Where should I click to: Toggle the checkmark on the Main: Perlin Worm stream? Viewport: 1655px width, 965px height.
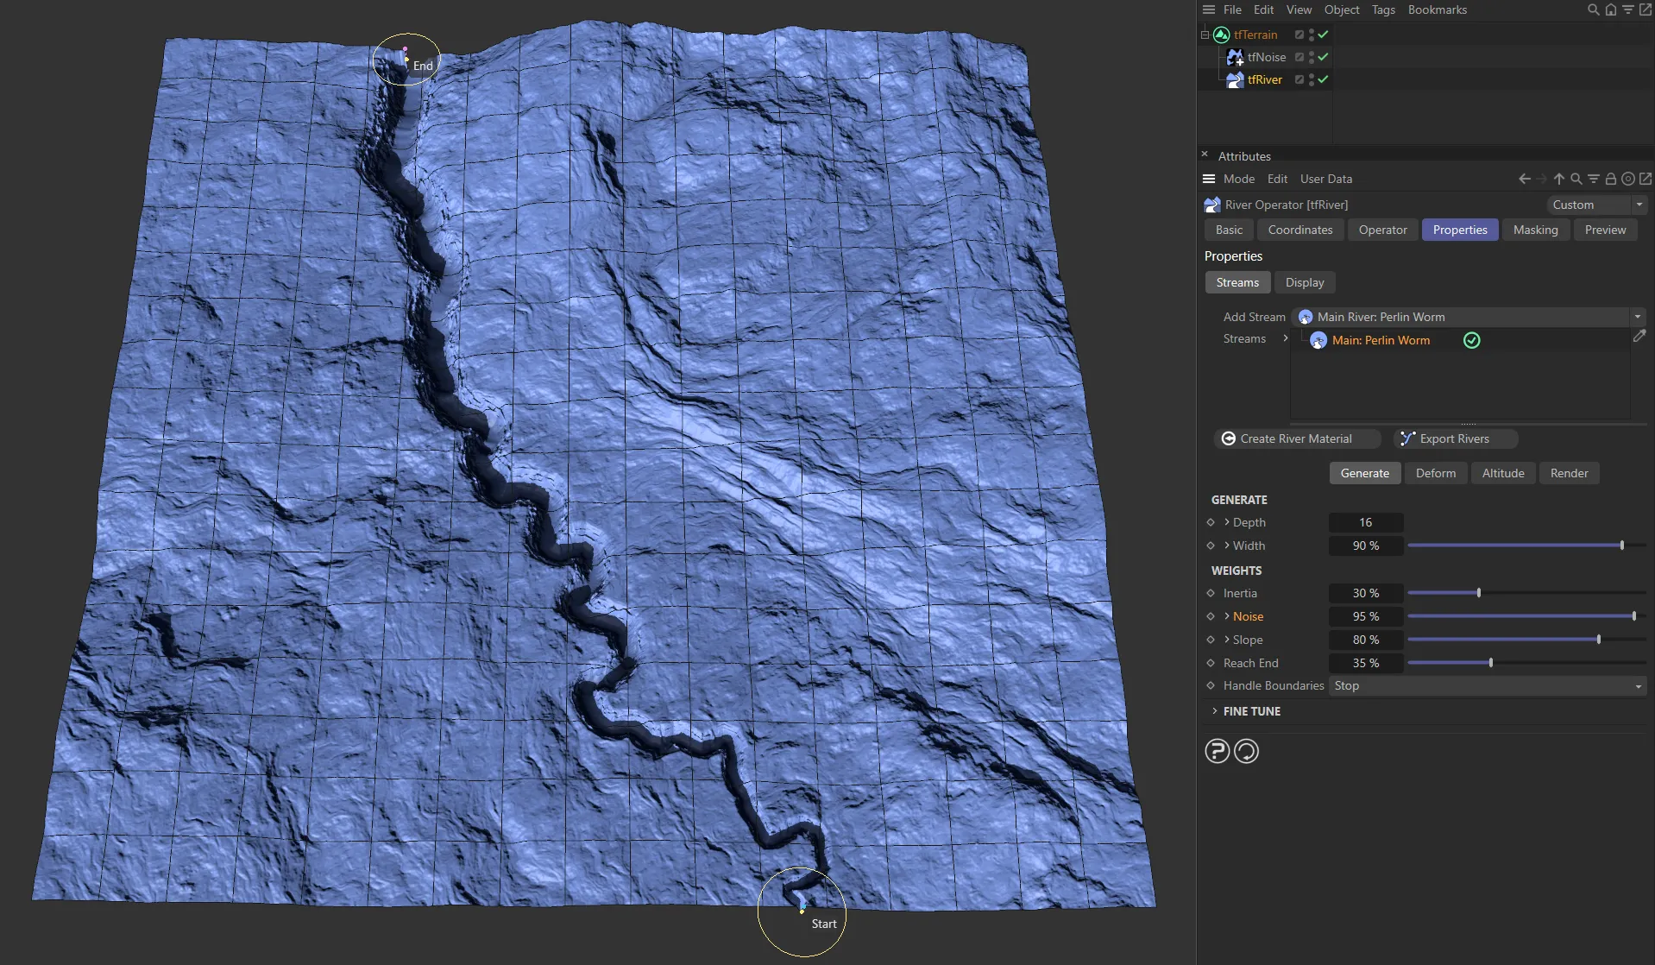[1471, 340]
